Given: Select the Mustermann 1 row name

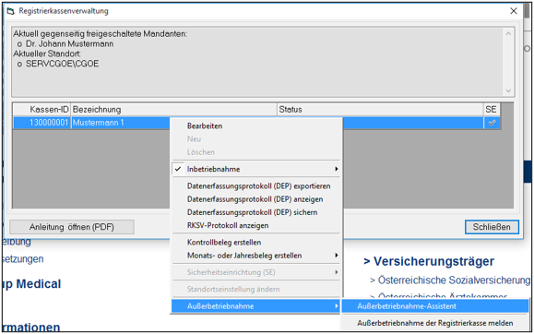Looking at the screenshot, I should click(99, 123).
